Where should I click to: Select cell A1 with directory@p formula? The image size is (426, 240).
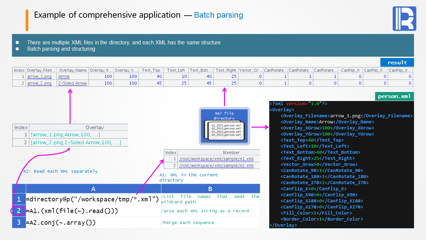(x=93, y=199)
